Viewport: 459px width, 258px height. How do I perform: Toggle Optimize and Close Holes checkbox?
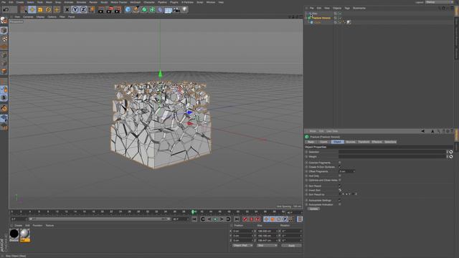pyautogui.click(x=339, y=180)
